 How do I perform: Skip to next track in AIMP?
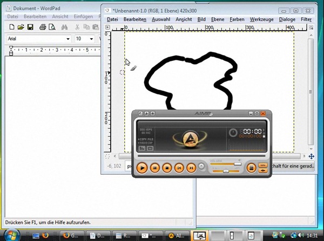click(191, 168)
